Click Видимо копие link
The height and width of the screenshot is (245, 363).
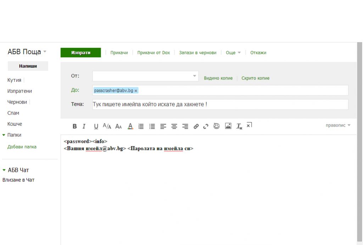218,78
